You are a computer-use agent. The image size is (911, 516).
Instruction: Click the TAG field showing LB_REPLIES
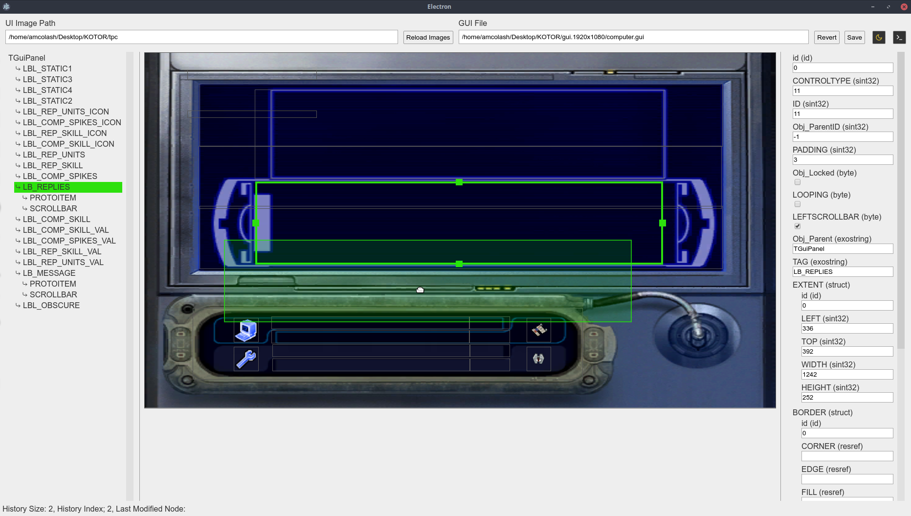point(843,272)
